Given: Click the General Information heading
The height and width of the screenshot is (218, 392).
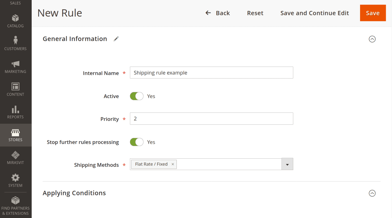Looking at the screenshot, I should (x=75, y=39).
